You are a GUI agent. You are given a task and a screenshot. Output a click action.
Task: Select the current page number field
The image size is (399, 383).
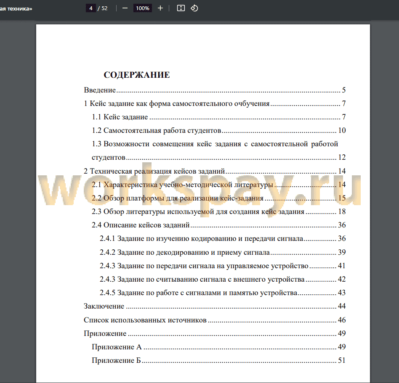[x=91, y=8]
